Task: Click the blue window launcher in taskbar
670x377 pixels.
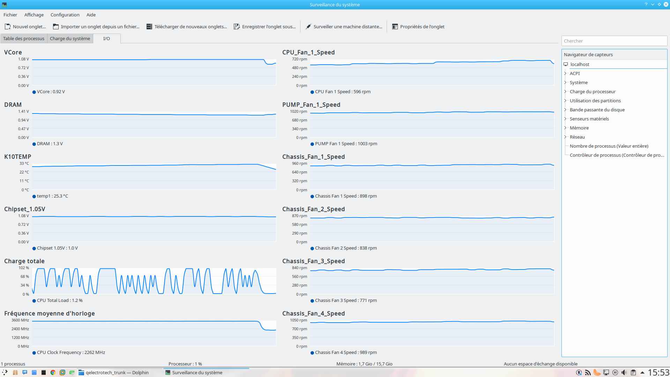Action: tap(34, 372)
